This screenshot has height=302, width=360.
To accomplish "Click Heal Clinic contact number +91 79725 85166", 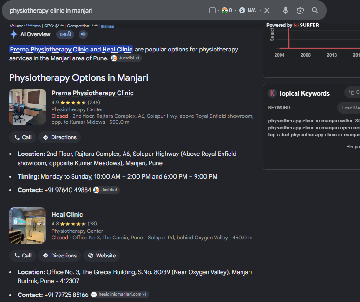I will (66, 295).
